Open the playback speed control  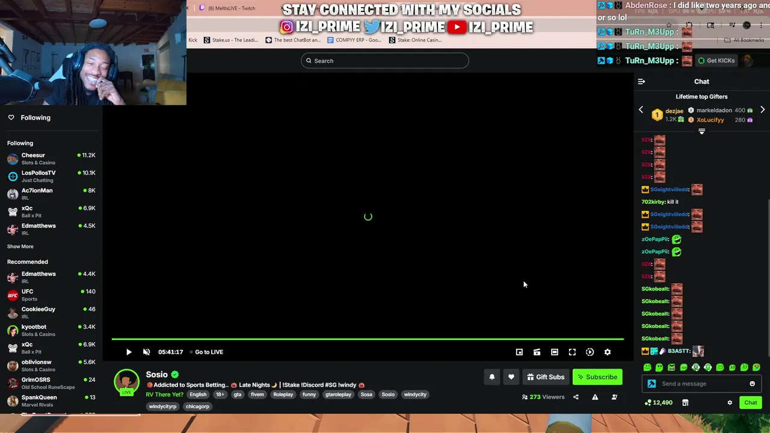(x=590, y=352)
